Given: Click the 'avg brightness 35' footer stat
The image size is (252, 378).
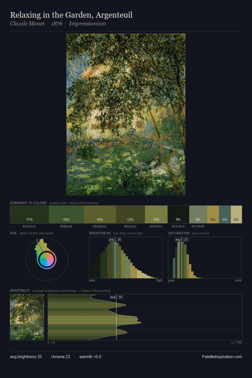Looking at the screenshot, I should 26,357.
